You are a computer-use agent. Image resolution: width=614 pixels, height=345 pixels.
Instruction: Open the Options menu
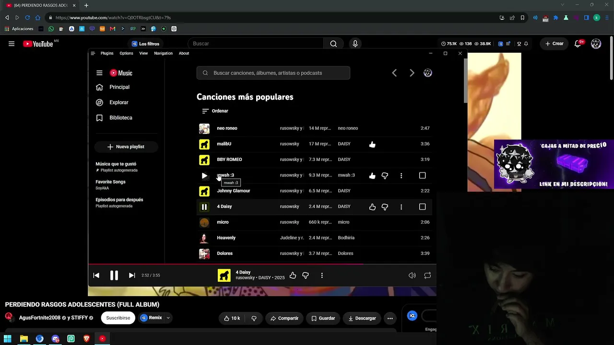(126, 53)
